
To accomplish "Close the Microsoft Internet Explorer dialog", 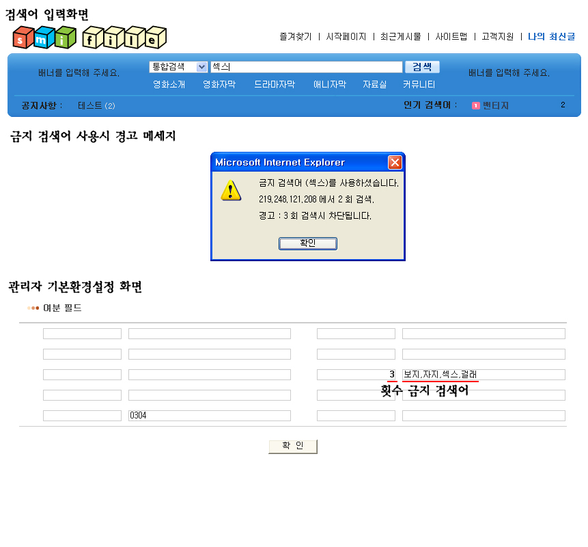I will coord(395,163).
